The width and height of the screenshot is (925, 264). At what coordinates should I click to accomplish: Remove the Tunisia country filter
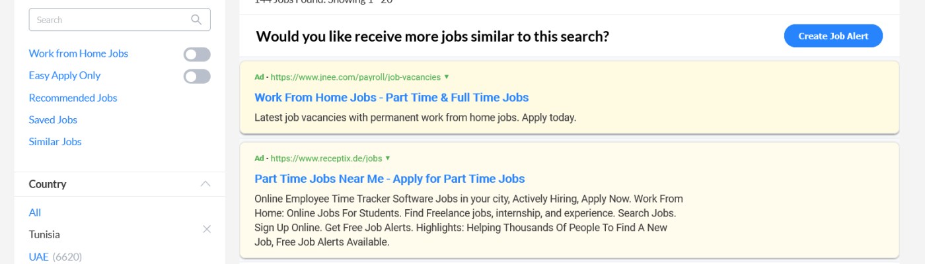(x=207, y=229)
